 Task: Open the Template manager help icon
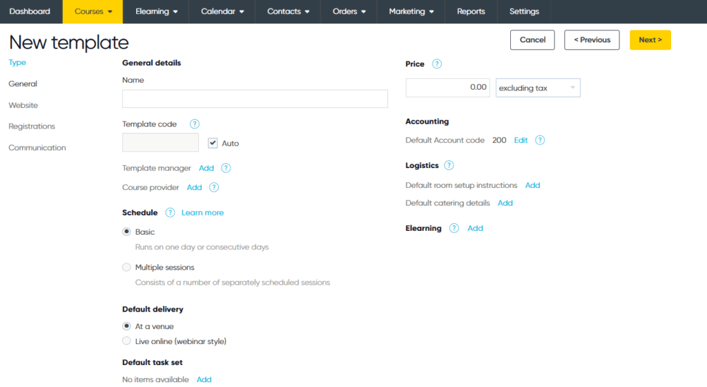[226, 168]
